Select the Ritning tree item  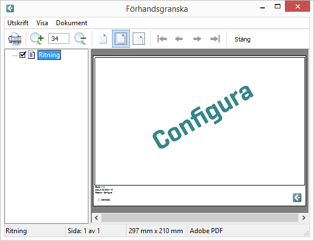(49, 55)
